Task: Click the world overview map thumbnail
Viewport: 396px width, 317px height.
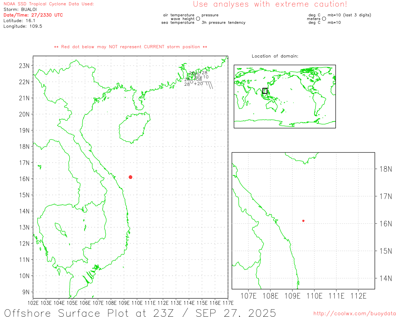Action: [x=285, y=96]
